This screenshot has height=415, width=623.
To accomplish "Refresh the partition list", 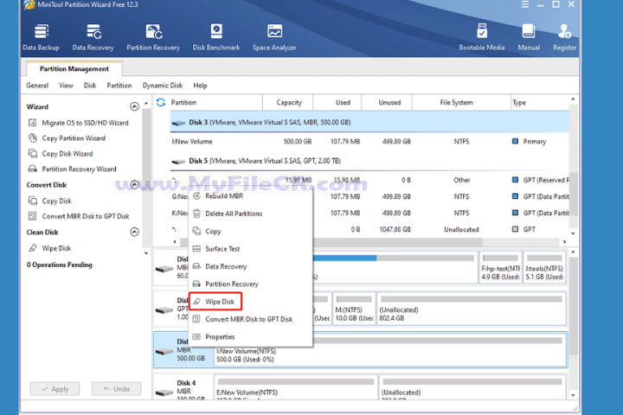I will click(x=161, y=103).
